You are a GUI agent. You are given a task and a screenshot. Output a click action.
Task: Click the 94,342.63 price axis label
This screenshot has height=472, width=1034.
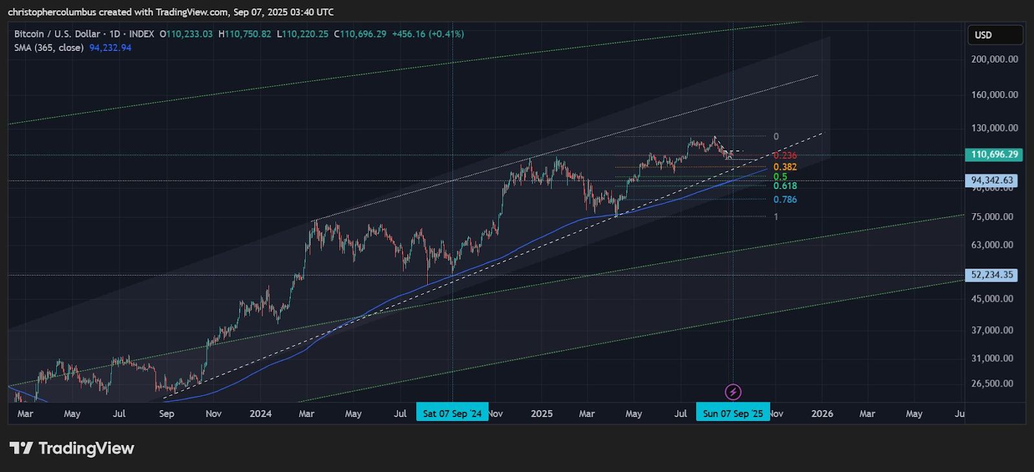(x=992, y=180)
